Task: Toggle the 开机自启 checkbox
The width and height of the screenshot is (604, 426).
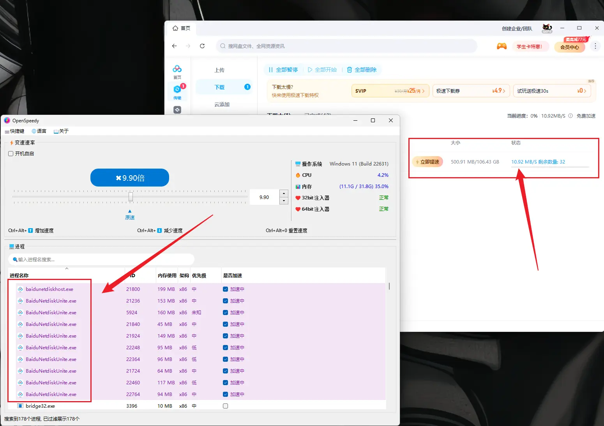Action: [x=11, y=154]
